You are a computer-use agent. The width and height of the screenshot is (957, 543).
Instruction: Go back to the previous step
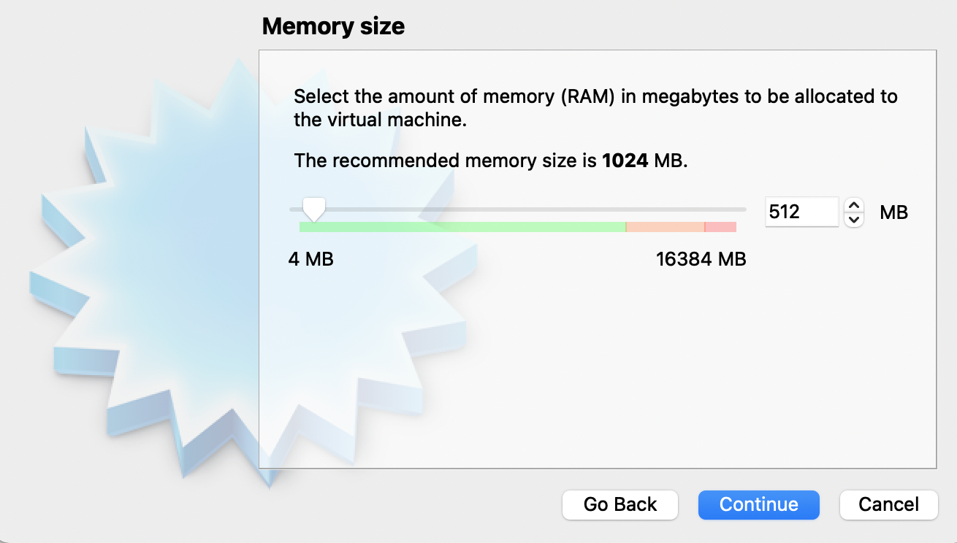click(x=620, y=504)
